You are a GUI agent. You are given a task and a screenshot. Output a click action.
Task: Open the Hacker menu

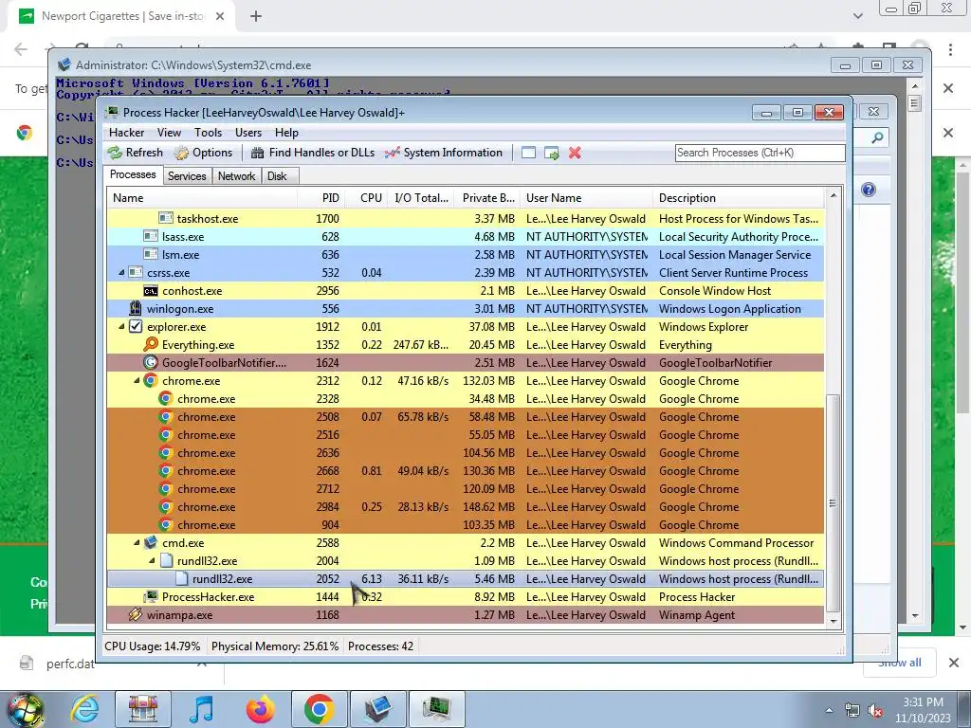[126, 133]
